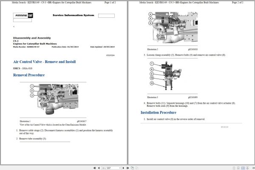Viewport: 255px width, 170px height.
Task: Click 'Install air control valve (8)' step text
Action: click(x=176, y=119)
